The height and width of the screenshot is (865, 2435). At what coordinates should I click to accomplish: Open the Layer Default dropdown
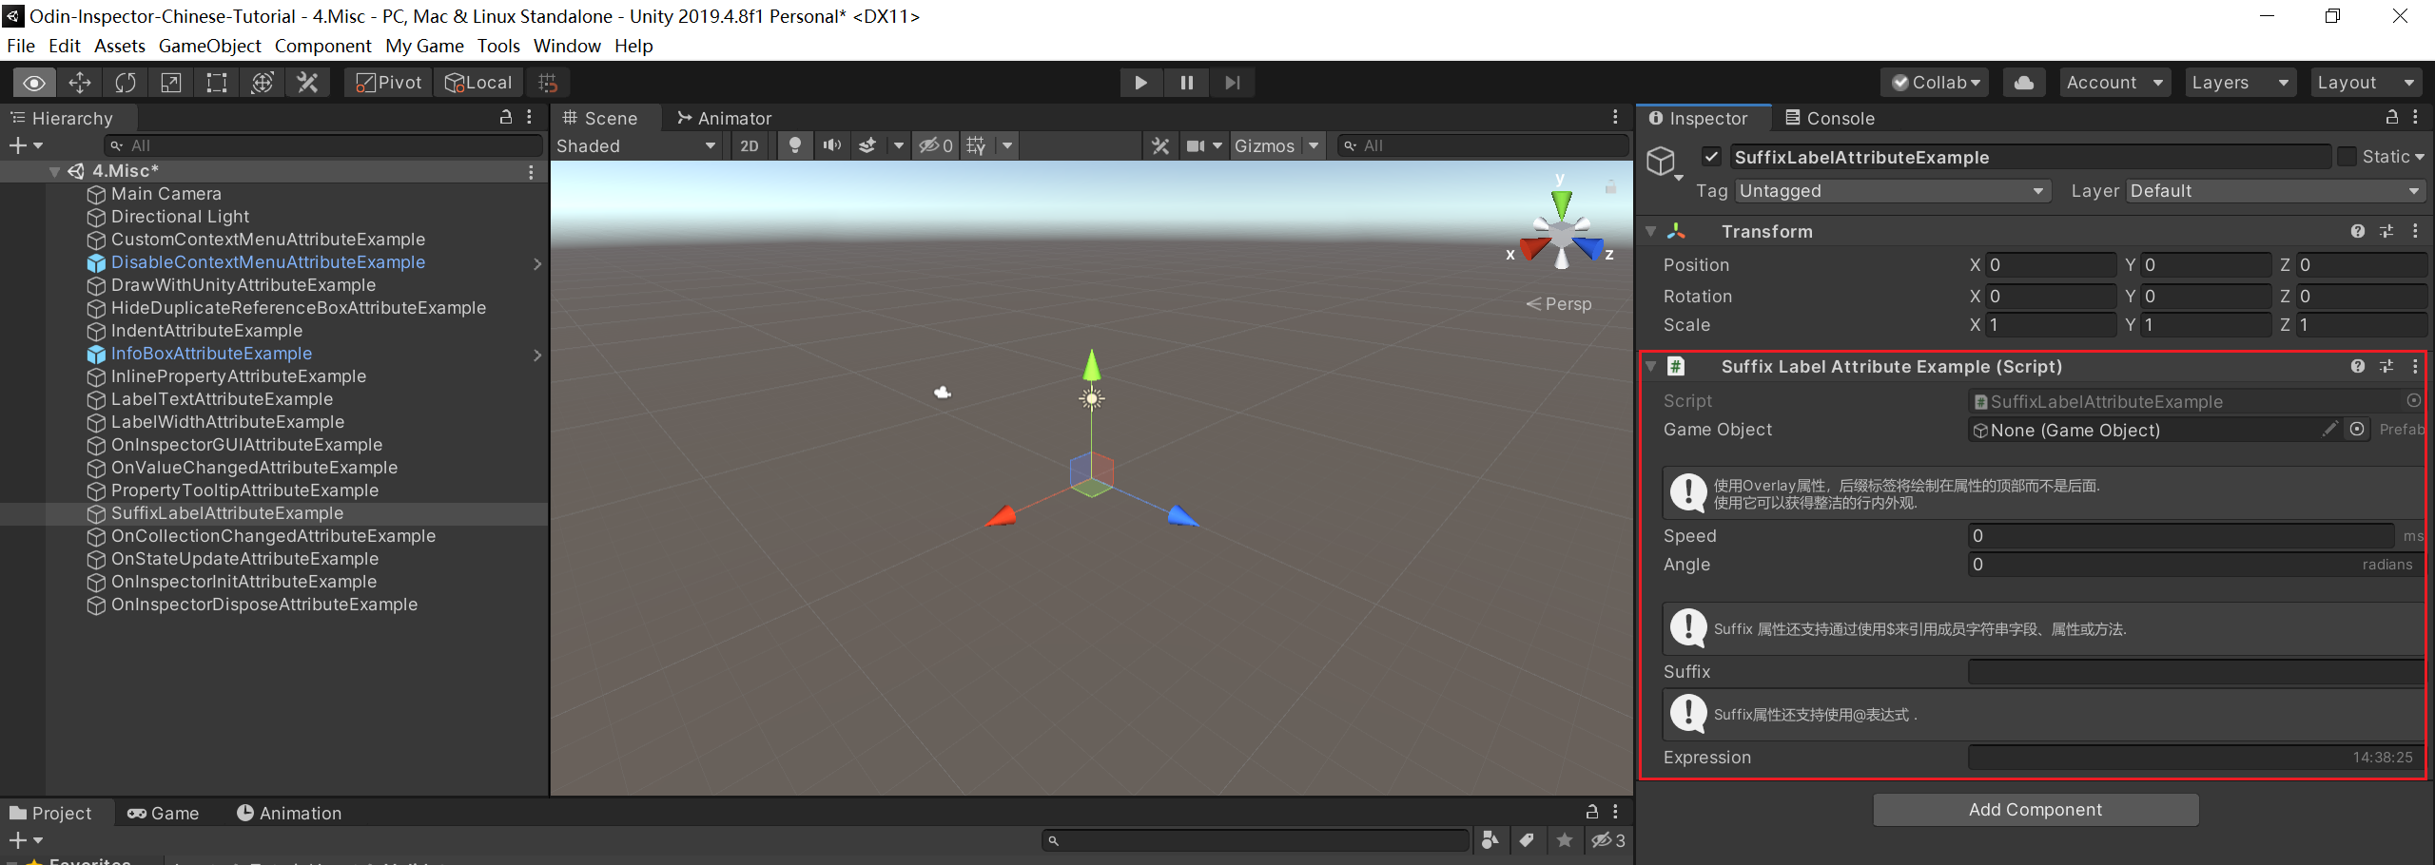(2276, 191)
